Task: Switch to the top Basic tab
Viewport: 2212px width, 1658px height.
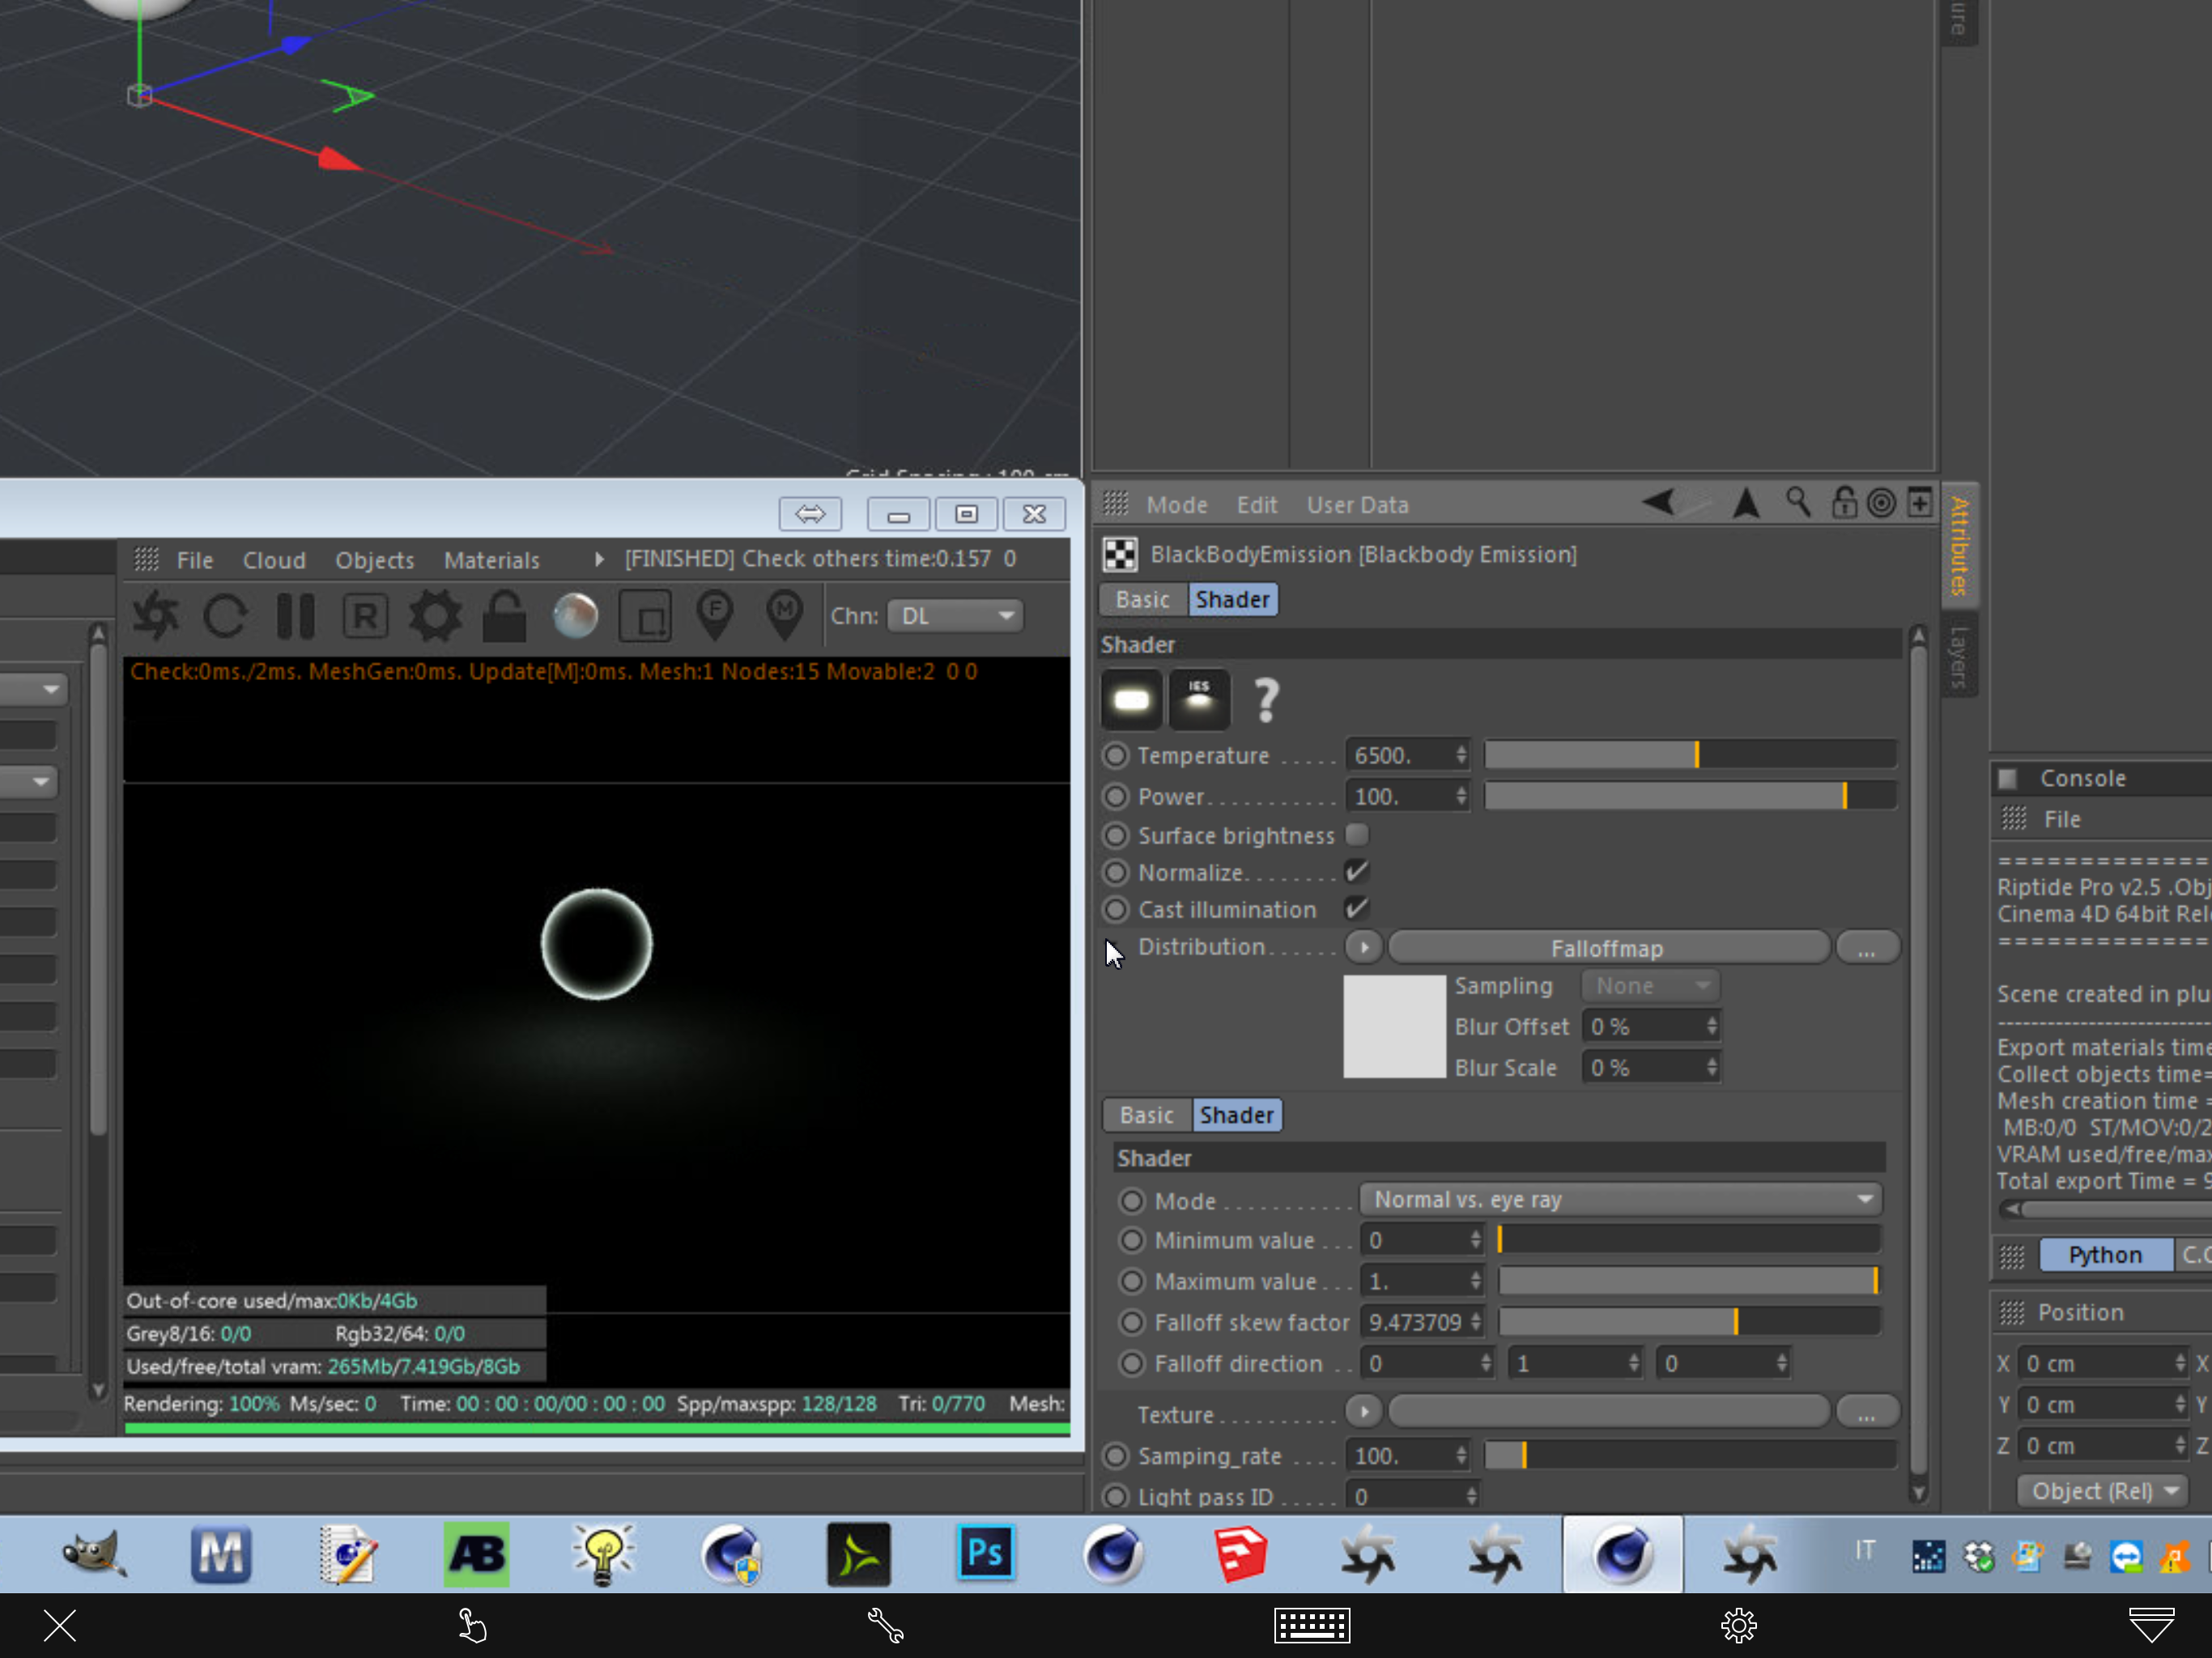Action: click(1142, 599)
